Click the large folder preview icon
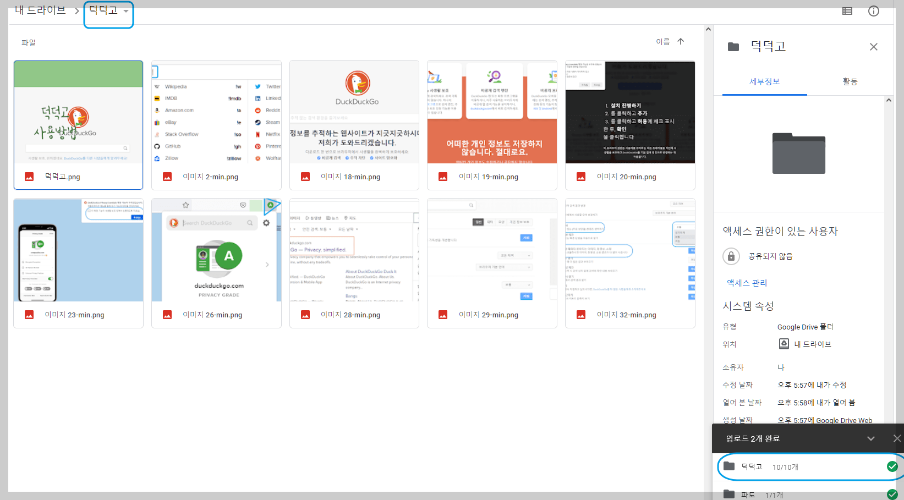904x500 pixels. pos(799,153)
